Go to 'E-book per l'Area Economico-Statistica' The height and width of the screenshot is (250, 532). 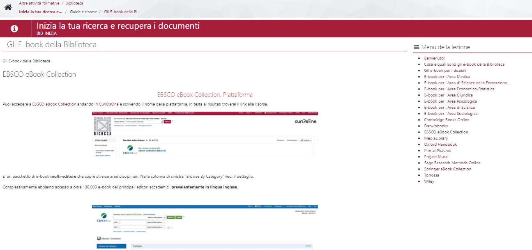459,89
